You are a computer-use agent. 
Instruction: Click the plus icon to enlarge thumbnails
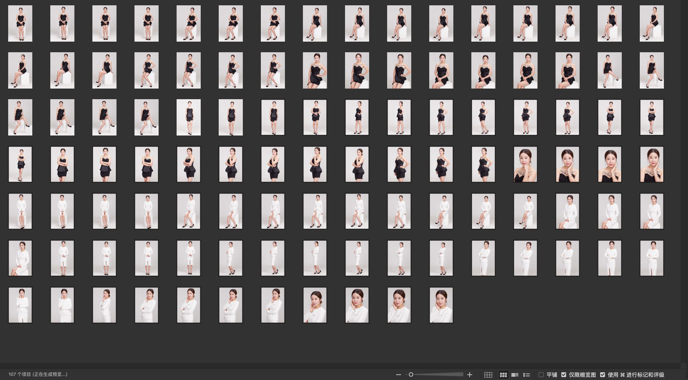[470, 375]
